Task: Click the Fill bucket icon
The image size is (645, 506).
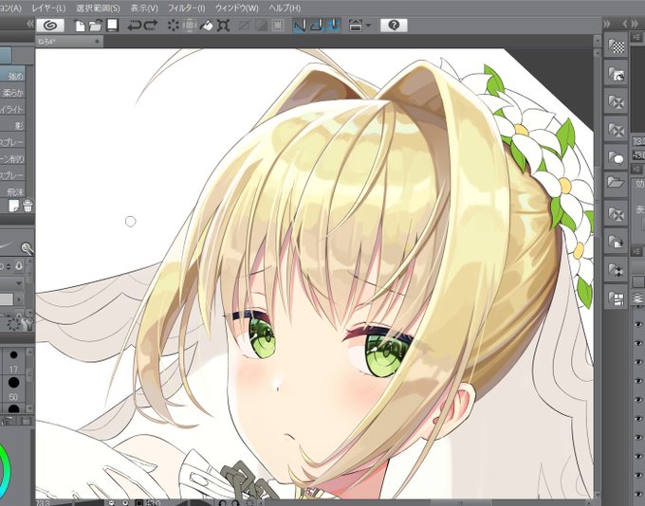Action: tap(207, 26)
